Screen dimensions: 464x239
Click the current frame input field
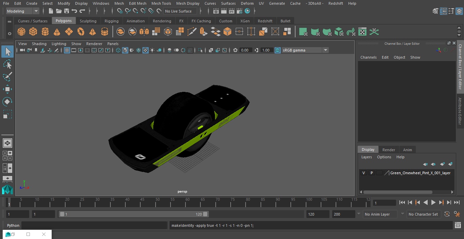384,203
